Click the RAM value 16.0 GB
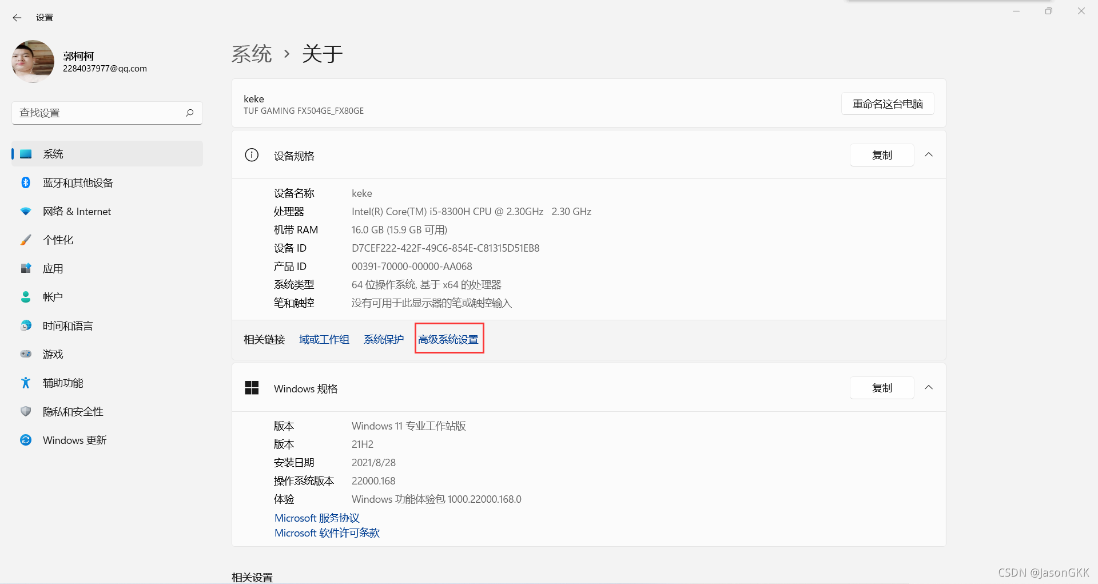The image size is (1098, 584). click(399, 230)
